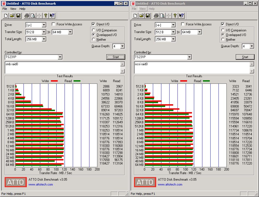The image size is (259, 197).
Task: Enable Force Write Access in left window
Action: coord(53,24)
